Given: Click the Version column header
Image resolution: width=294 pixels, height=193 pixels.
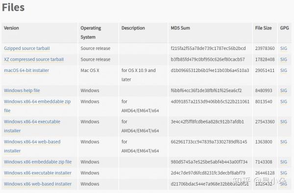Looking at the screenshot, I should point(11,28).
